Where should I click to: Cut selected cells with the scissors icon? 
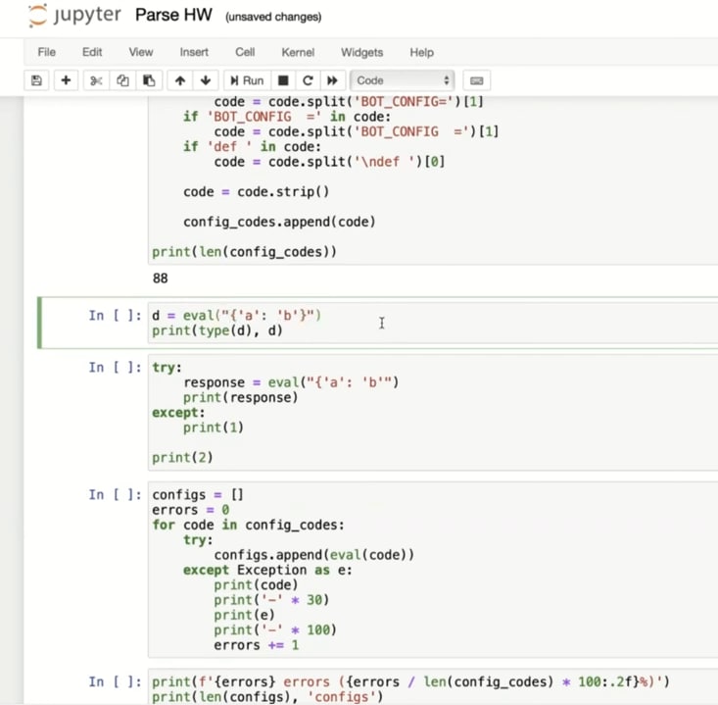coord(96,80)
